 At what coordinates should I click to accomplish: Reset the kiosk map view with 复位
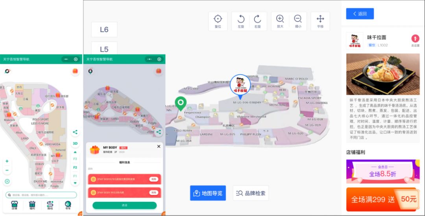coord(218,21)
